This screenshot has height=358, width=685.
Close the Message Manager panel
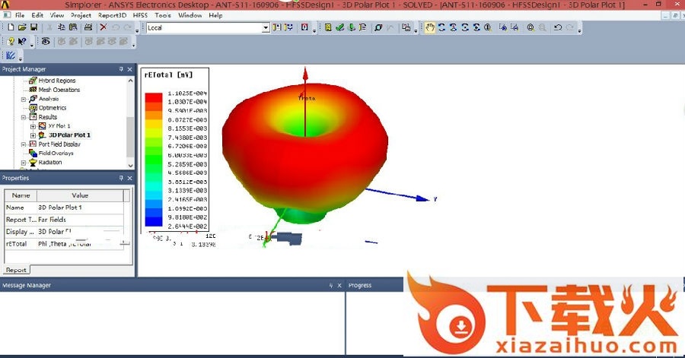click(339, 286)
